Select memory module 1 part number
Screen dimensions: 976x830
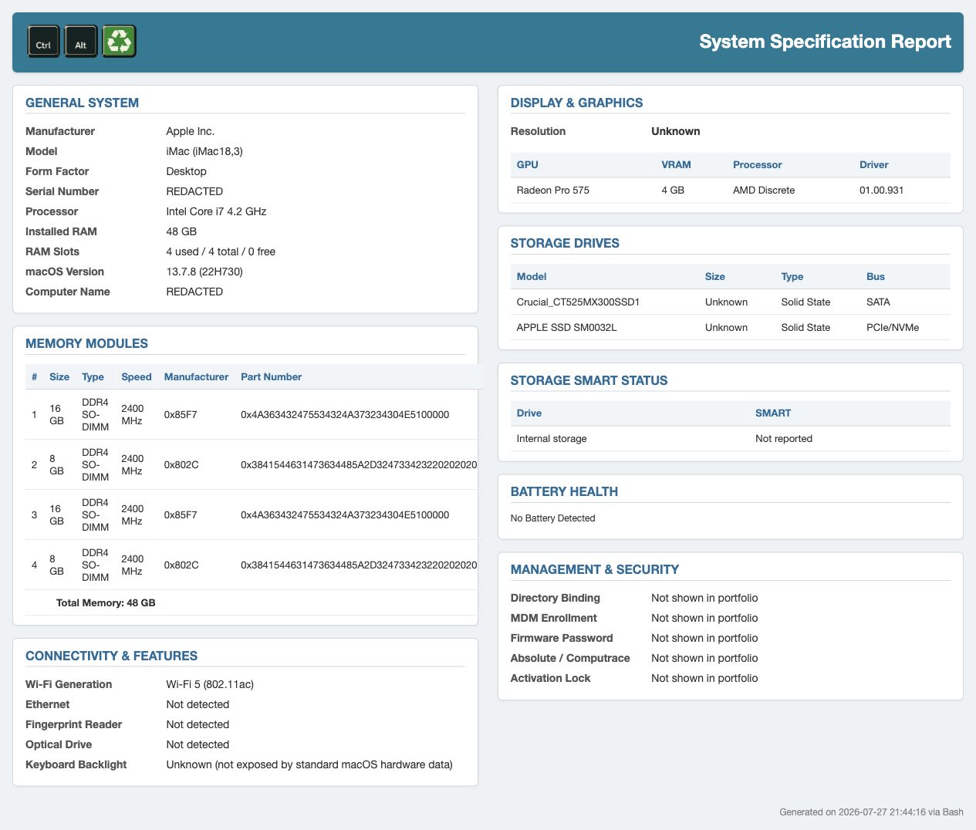click(345, 414)
